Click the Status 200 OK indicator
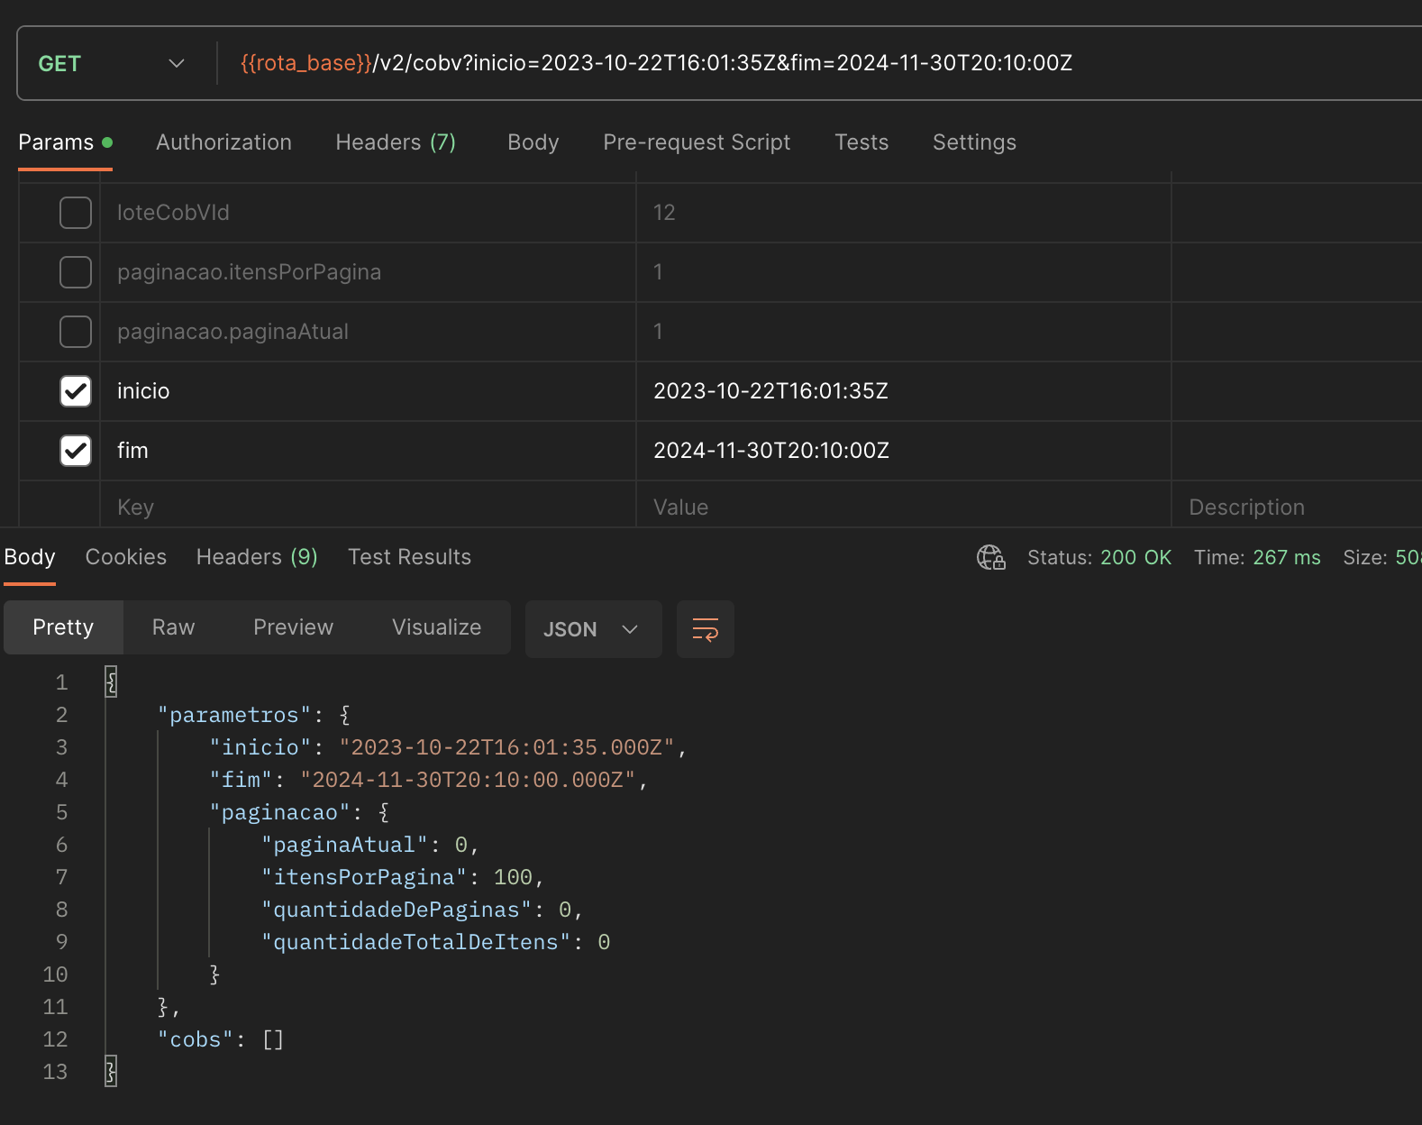1422x1125 pixels. click(x=1099, y=558)
